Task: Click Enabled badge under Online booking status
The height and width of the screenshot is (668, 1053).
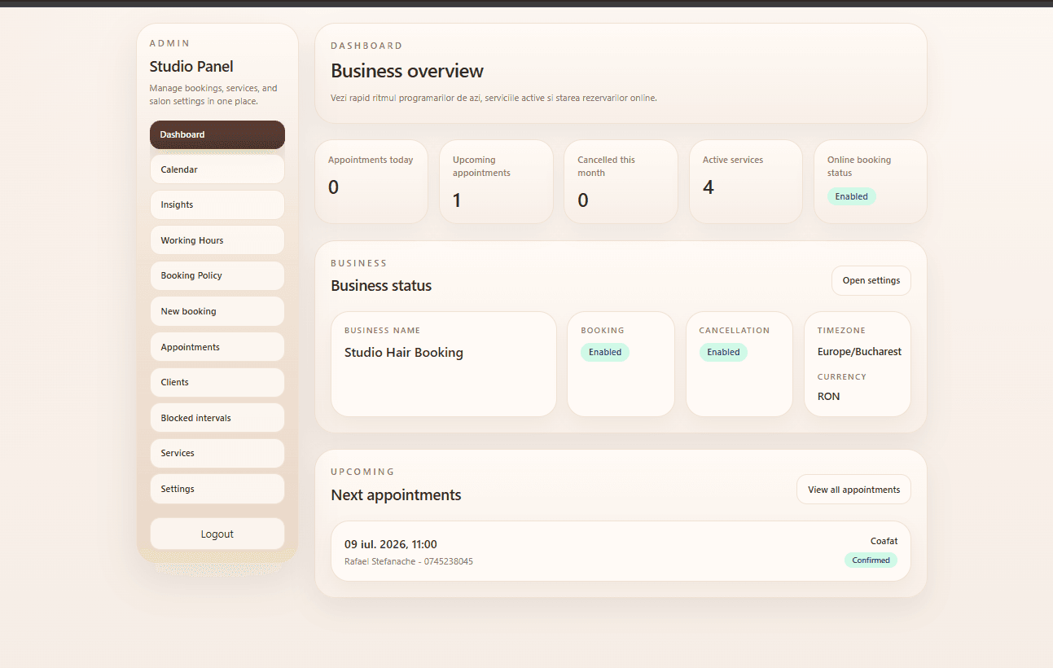Action: pyautogui.click(x=852, y=196)
